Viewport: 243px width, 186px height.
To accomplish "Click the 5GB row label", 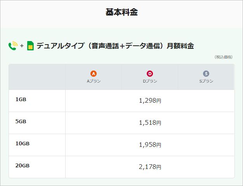I will 21,121.
